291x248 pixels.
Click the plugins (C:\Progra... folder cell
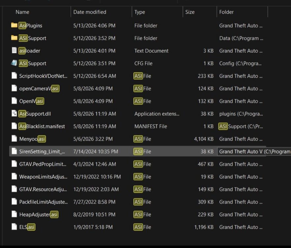tap(241, 114)
